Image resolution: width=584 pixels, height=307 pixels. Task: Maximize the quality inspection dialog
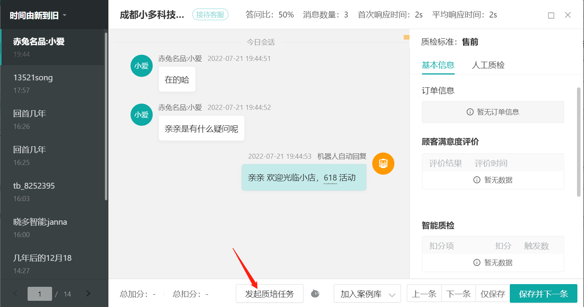coord(551,15)
